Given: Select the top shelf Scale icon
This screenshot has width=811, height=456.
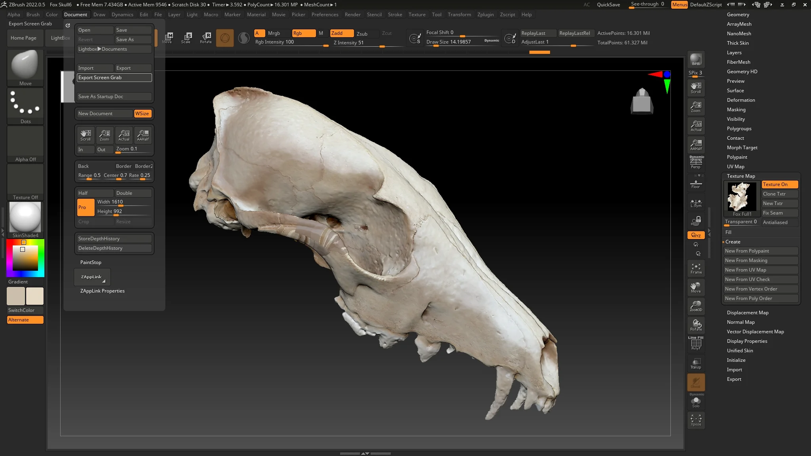Looking at the screenshot, I should [186, 38].
